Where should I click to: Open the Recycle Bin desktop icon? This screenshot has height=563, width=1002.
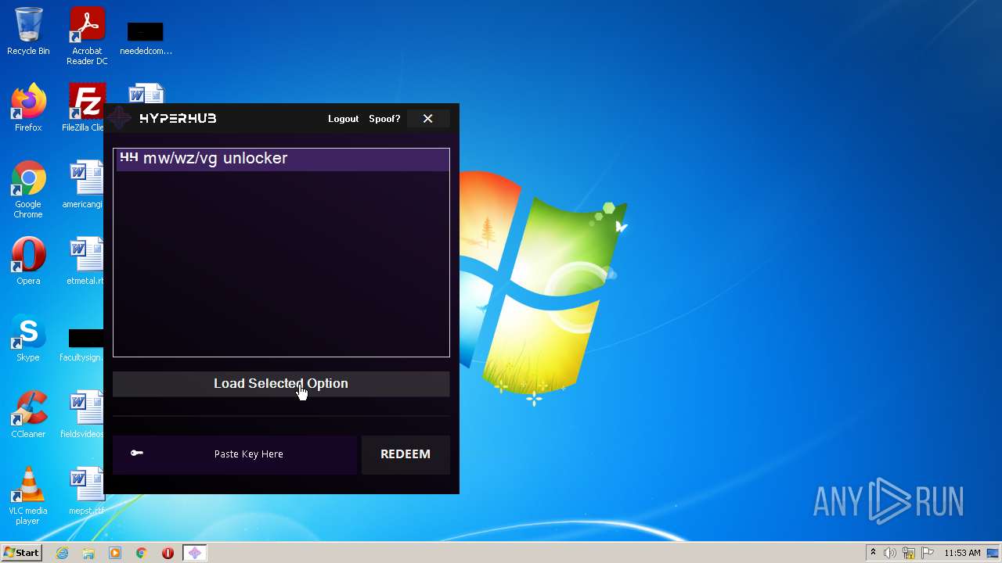(28, 32)
